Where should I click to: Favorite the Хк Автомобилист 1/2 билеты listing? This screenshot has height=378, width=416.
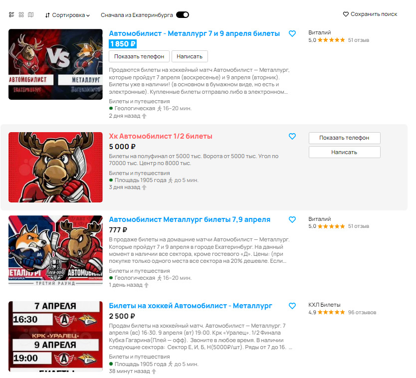(292, 136)
